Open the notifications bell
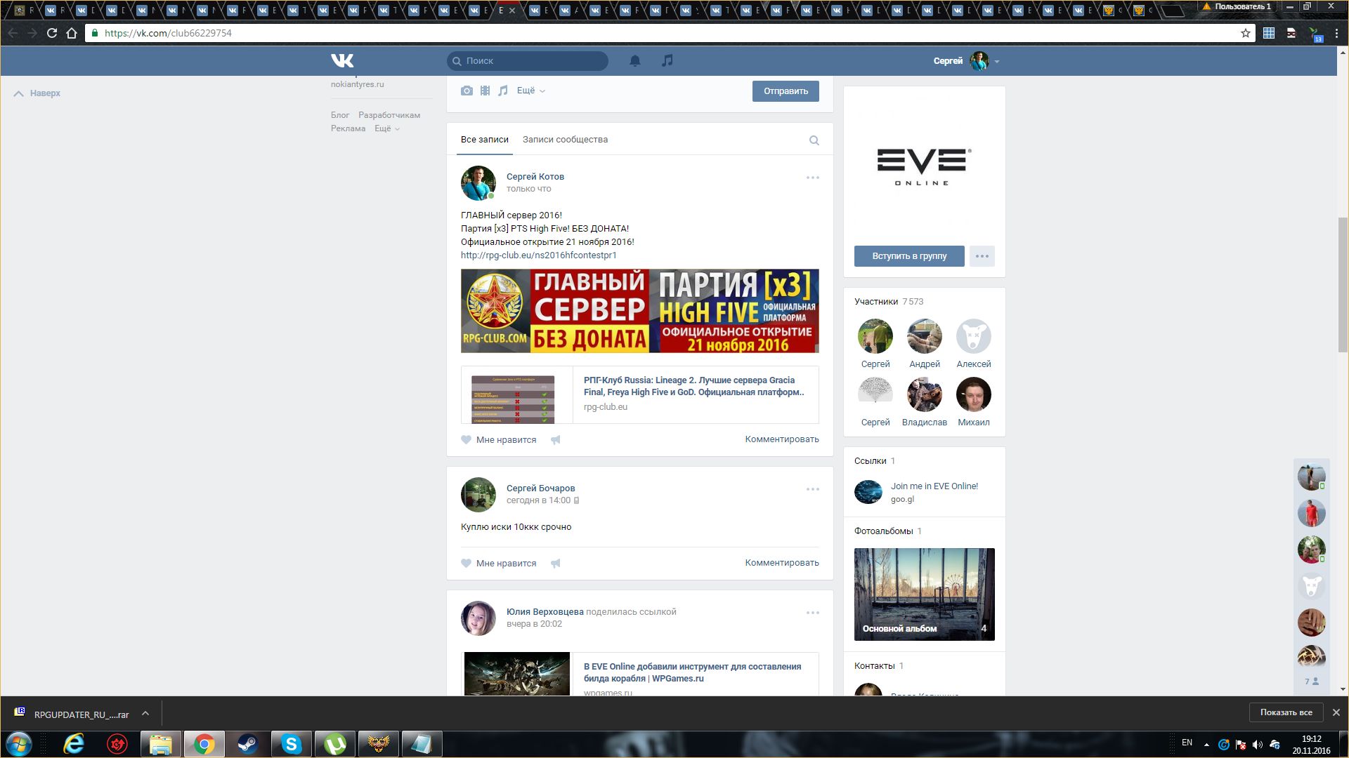 [x=634, y=61]
